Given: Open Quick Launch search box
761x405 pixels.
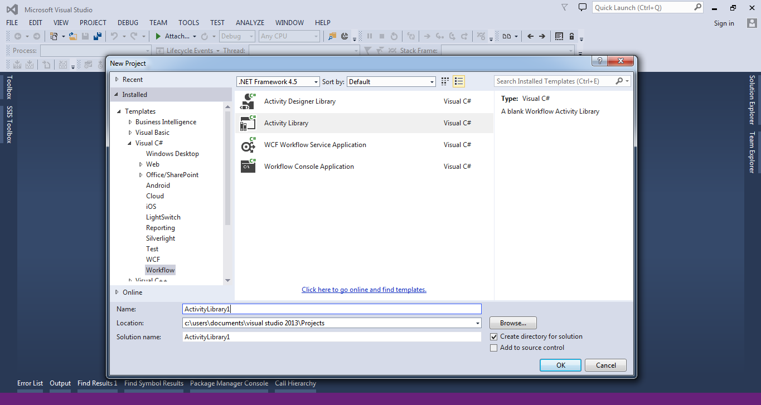Looking at the screenshot, I should coord(644,7).
